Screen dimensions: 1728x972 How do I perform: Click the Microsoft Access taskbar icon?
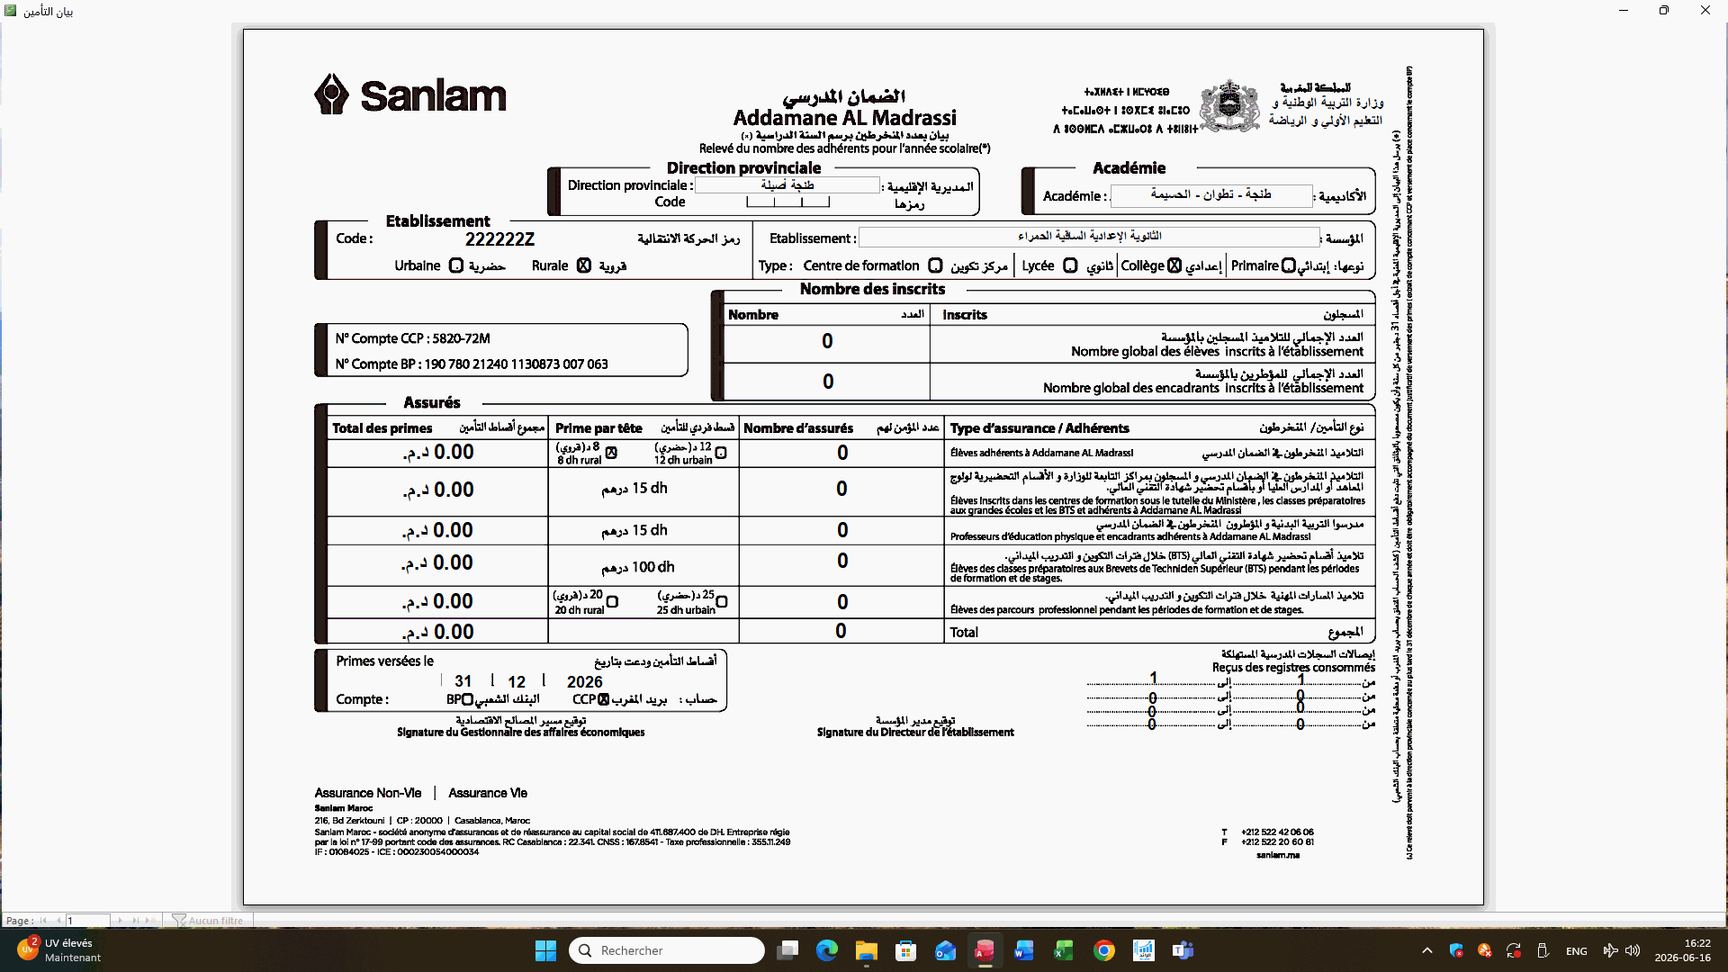[985, 950]
